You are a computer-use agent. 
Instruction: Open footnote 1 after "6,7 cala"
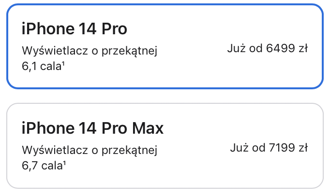(x=64, y=163)
